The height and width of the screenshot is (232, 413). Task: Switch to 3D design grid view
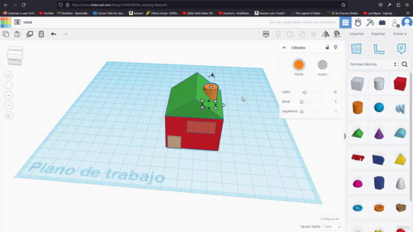pyautogui.click(x=345, y=23)
